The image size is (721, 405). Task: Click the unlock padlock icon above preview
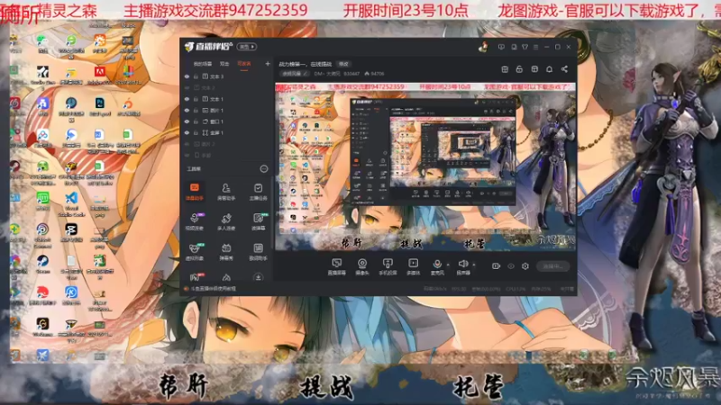(x=519, y=69)
